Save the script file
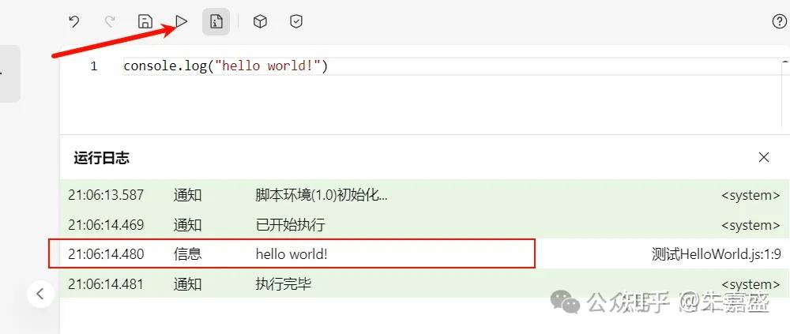The height and width of the screenshot is (334, 790). pos(145,21)
